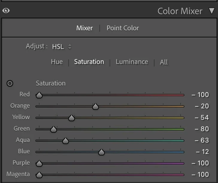Open the Adjust HSL dropdown

click(x=62, y=47)
